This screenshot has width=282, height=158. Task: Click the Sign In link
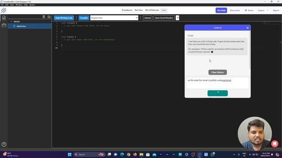pyautogui.click(x=276, y=11)
